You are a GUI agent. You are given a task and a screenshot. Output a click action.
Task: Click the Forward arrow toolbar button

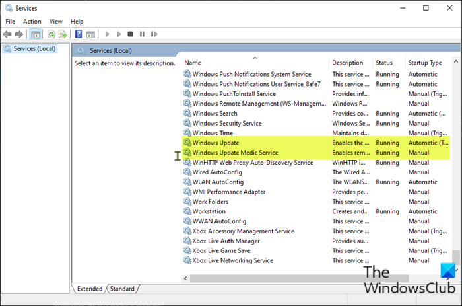pos(19,34)
